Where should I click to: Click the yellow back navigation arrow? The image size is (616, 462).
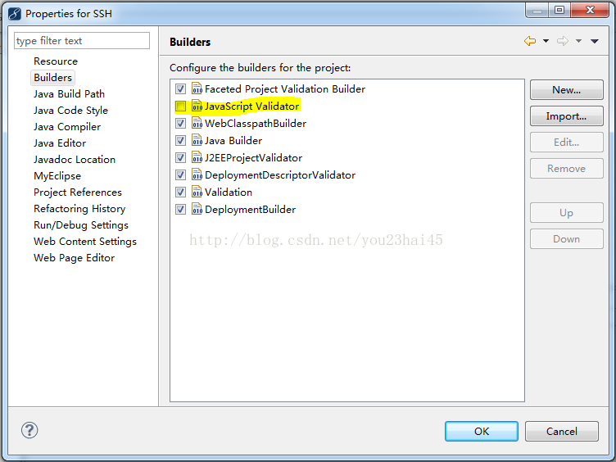[x=530, y=41]
